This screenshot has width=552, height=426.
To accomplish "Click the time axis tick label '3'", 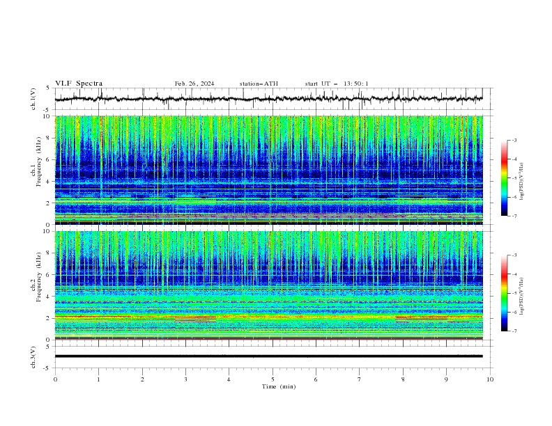I will pyautogui.click(x=185, y=379).
